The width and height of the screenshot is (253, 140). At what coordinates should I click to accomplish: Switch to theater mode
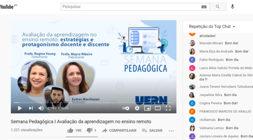(158, 108)
